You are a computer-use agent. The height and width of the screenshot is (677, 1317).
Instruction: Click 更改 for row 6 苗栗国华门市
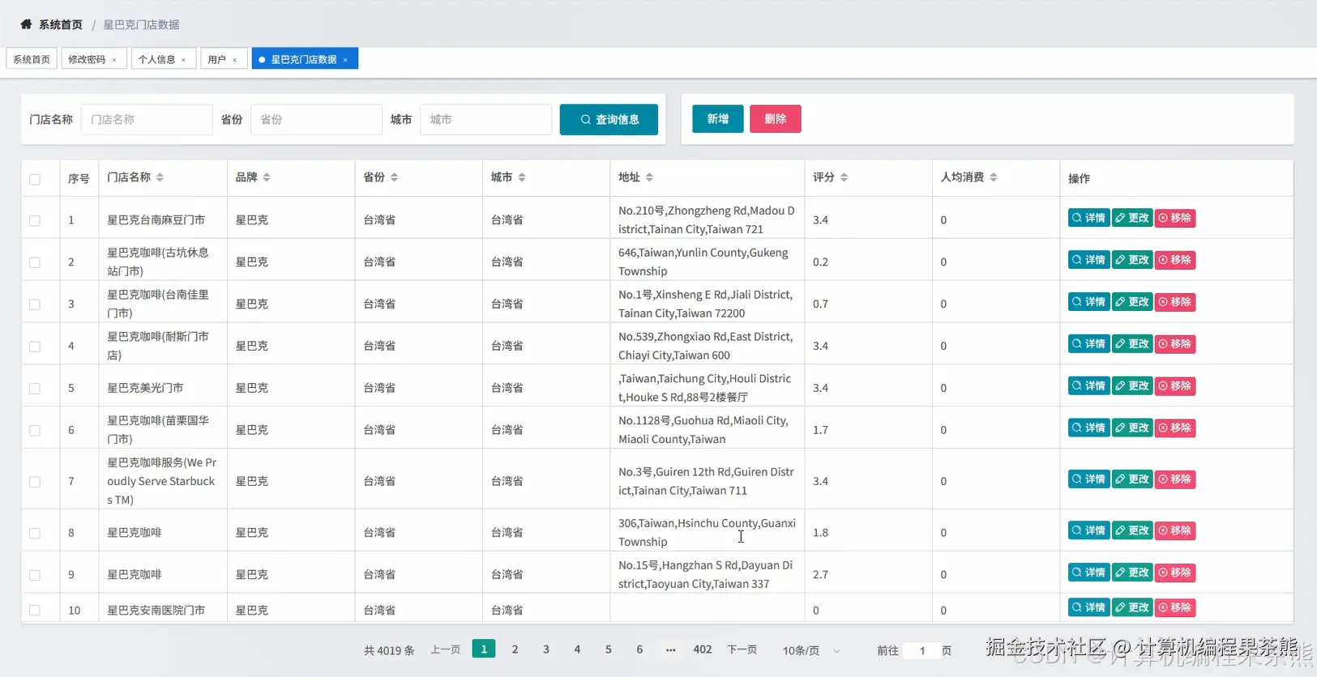point(1132,428)
